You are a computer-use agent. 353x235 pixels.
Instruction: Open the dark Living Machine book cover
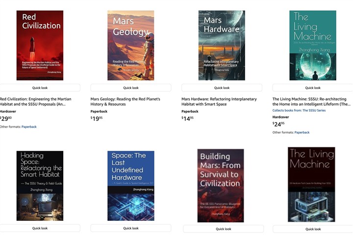[x=311, y=185]
